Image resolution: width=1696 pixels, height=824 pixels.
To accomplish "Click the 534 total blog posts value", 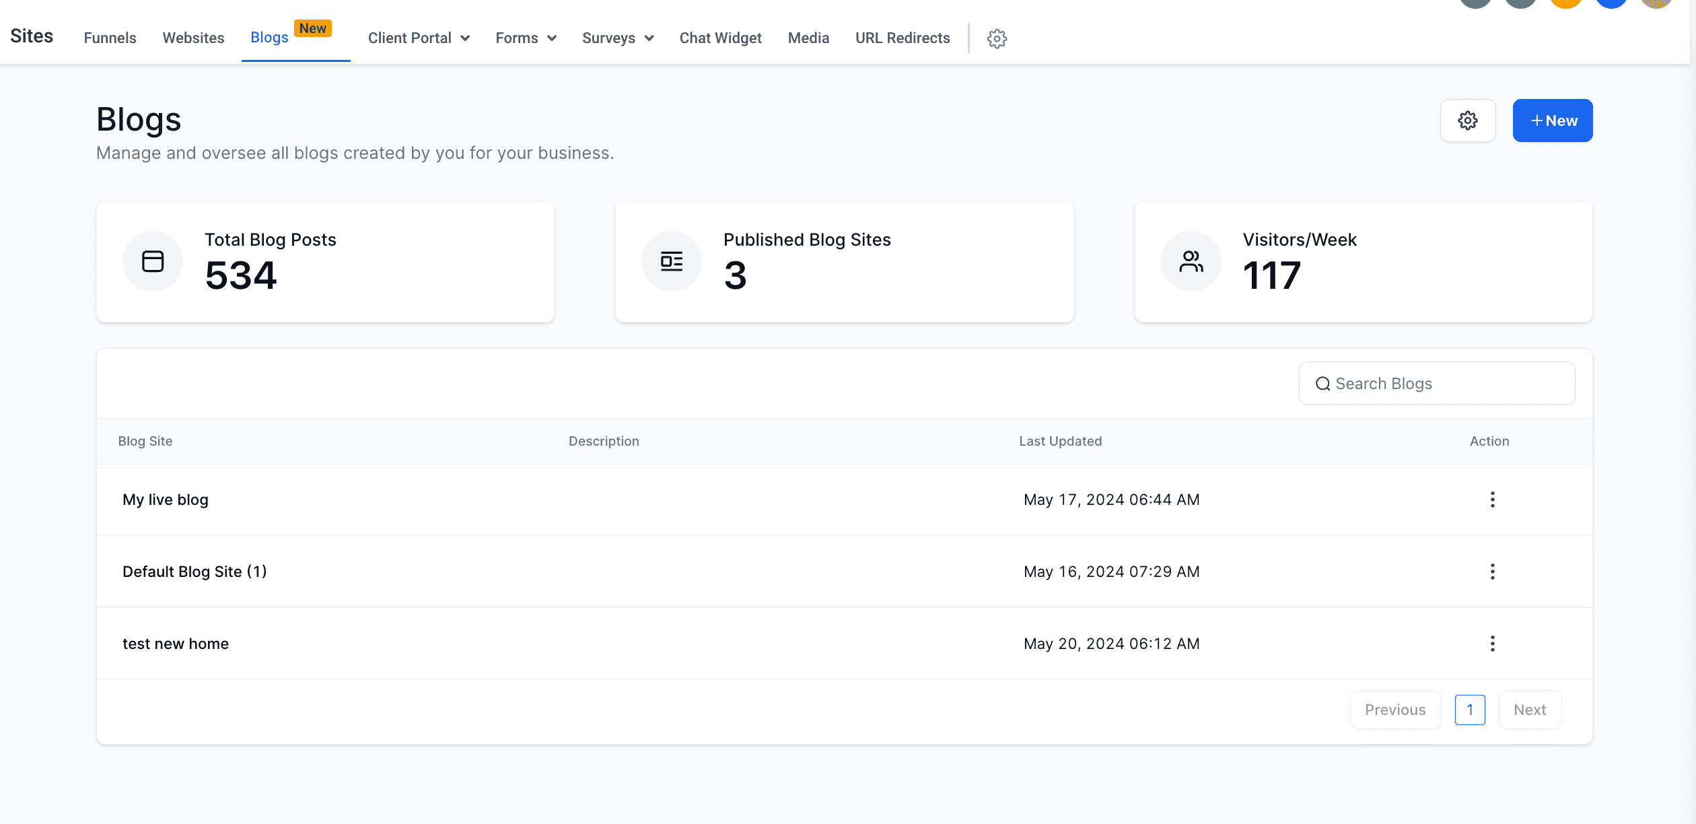I will [241, 275].
